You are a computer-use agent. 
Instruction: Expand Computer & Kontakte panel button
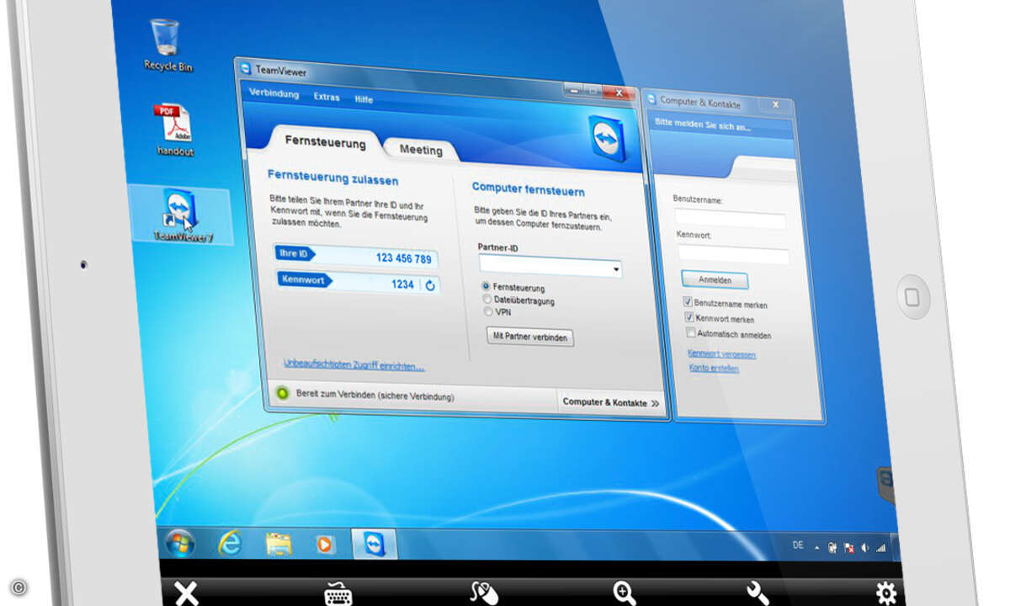click(x=611, y=402)
